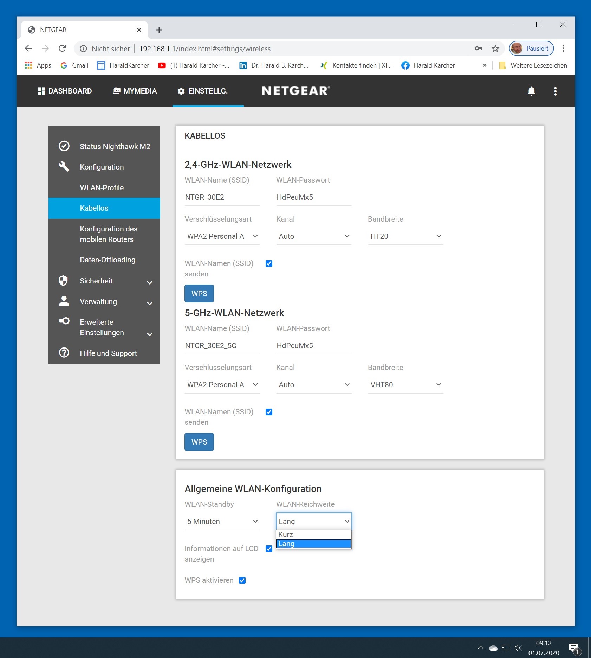Image resolution: width=591 pixels, height=658 pixels.
Task: Uncheck SSID broadcast for 2,4-GHz network
Action: pyautogui.click(x=269, y=263)
